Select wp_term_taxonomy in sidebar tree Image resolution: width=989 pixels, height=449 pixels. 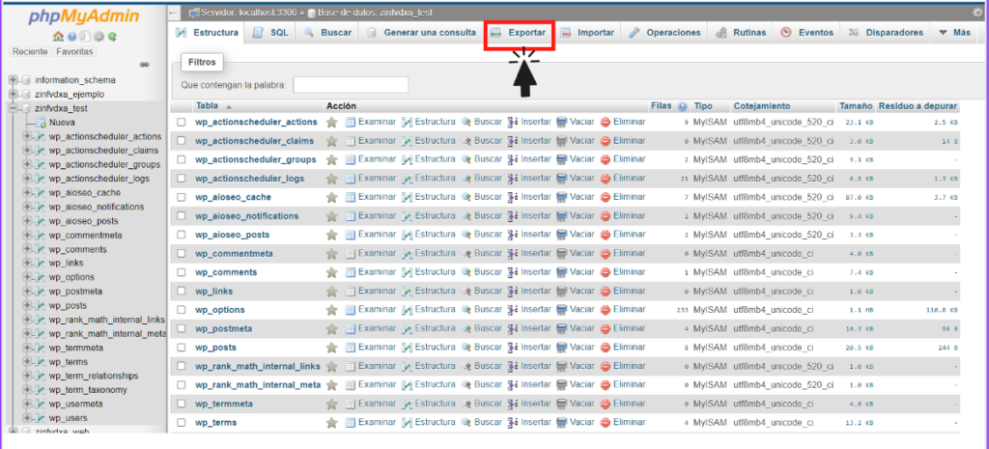click(88, 390)
